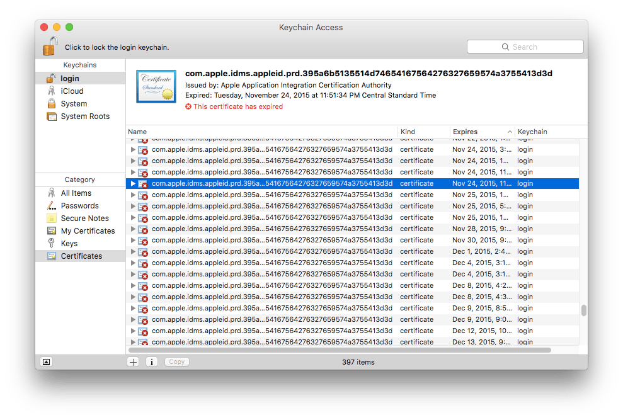Toggle keychains list with the bottom-left image button

[47, 362]
